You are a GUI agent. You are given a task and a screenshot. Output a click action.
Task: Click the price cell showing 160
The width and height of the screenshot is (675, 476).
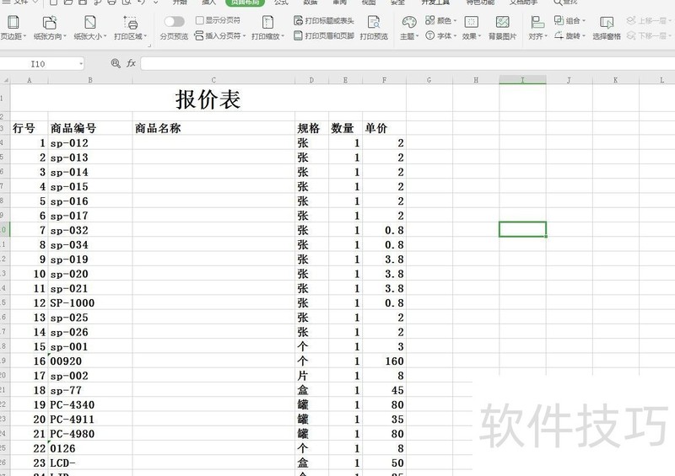(385, 361)
